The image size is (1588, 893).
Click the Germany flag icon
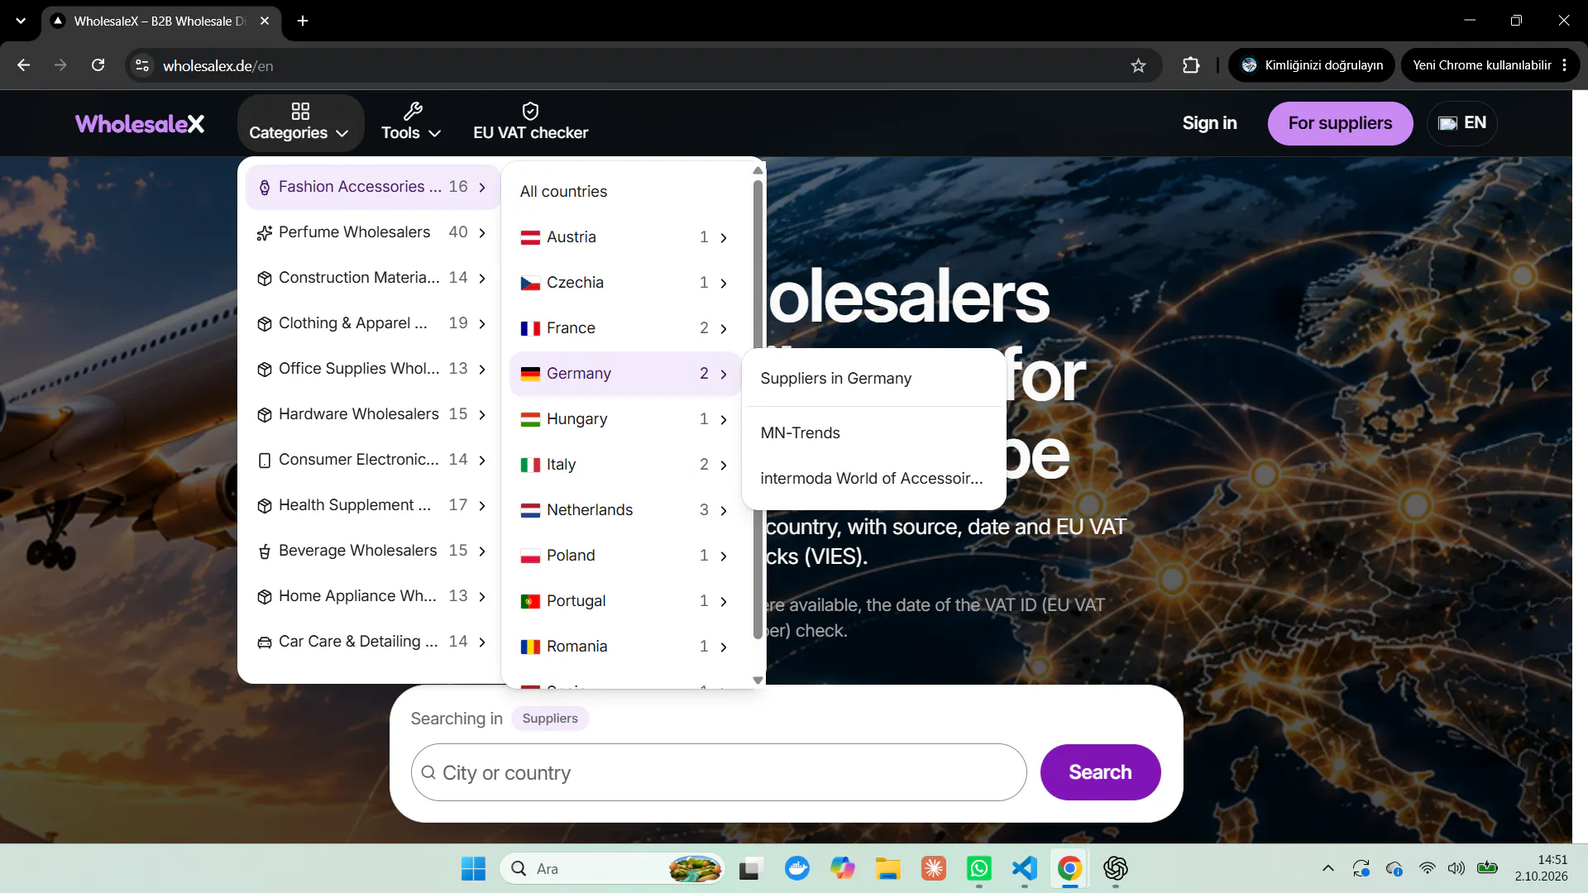coord(530,375)
